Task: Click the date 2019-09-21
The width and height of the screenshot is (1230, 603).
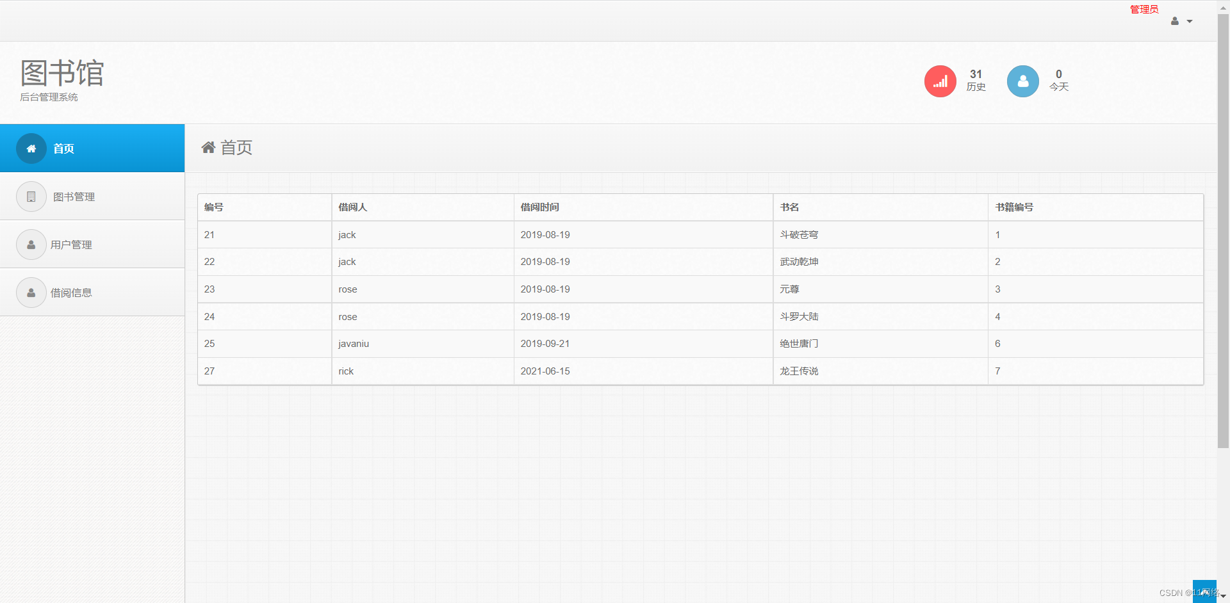Action: [545, 344]
